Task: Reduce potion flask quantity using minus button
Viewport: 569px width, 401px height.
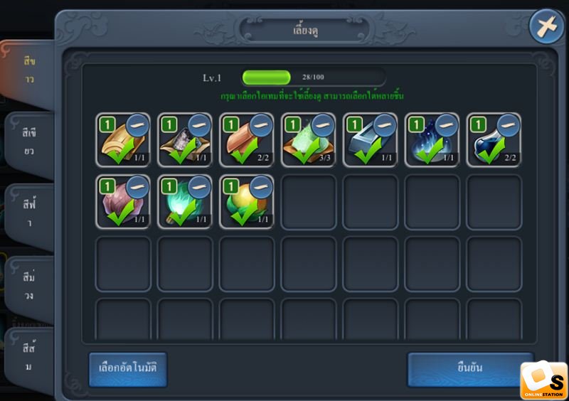Action: pos(509,125)
